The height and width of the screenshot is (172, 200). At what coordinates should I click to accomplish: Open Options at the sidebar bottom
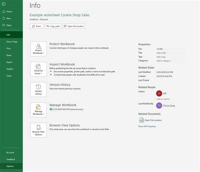pos(11,166)
